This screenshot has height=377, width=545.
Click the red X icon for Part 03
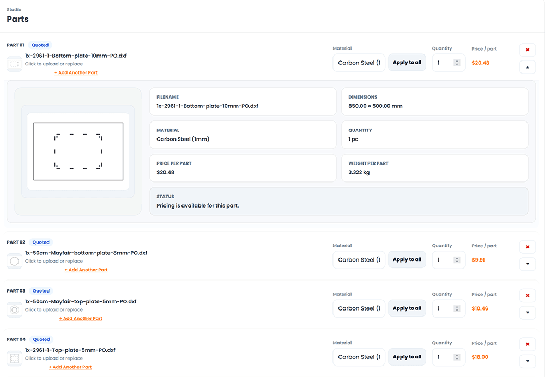tap(527, 296)
